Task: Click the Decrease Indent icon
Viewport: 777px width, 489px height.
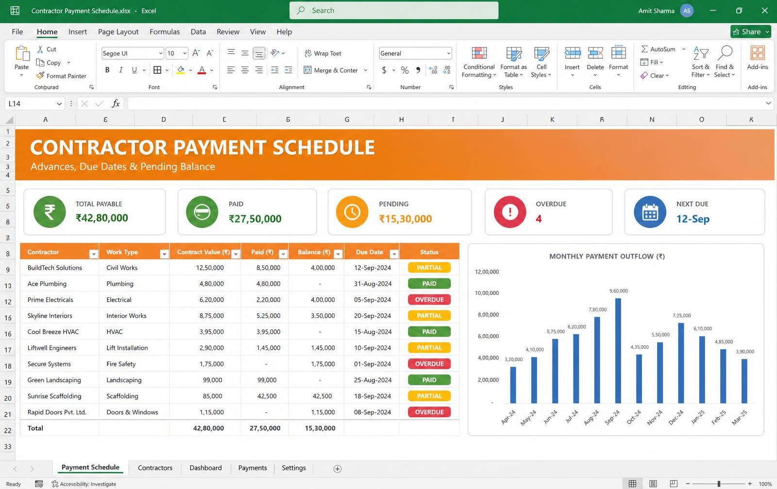Action: (275, 70)
